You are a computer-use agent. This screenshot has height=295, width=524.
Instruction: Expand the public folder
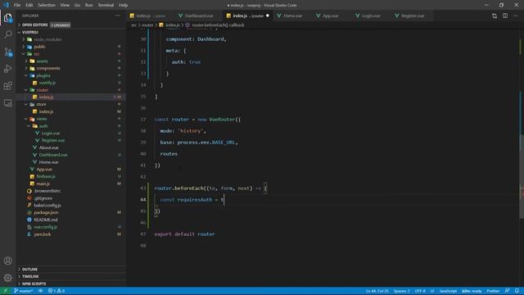(39, 47)
